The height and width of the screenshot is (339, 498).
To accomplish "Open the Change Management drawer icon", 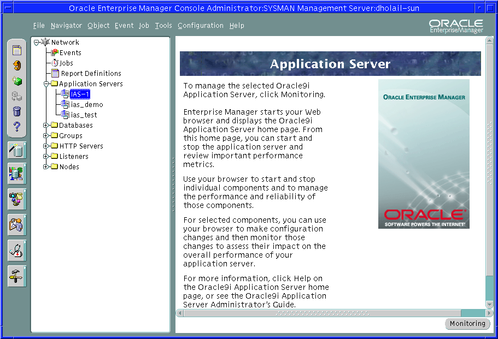I will click(x=17, y=199).
